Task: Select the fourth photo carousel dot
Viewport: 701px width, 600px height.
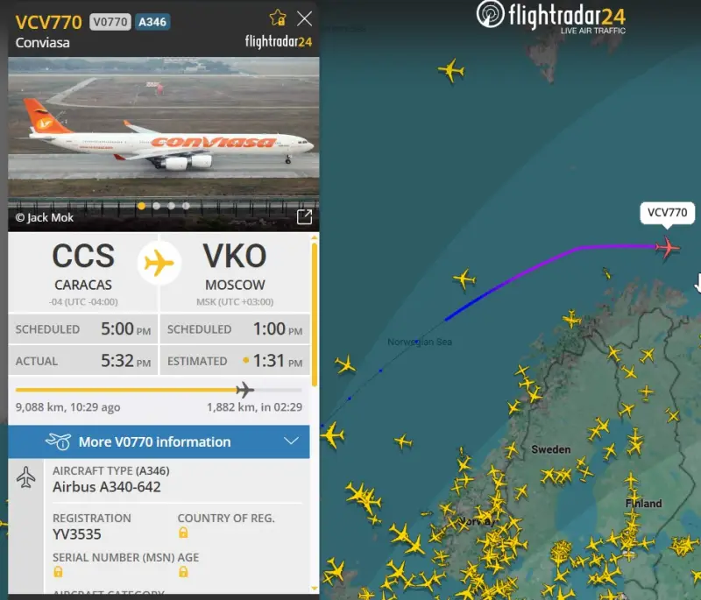Action: [186, 206]
